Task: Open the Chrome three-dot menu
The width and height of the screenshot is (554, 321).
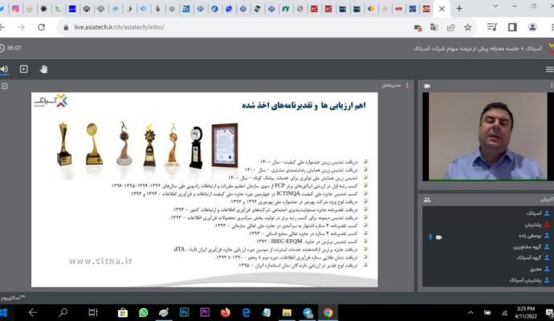Action: (x=549, y=26)
